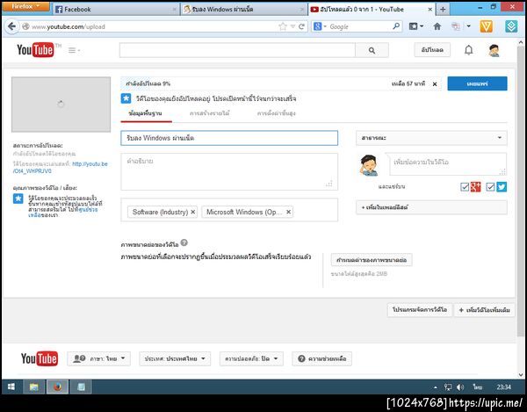Screen dimensions: 527x412
Task: Open the การตั้งค่าขั้นสูง advanced settings tab
Action: click(277, 113)
